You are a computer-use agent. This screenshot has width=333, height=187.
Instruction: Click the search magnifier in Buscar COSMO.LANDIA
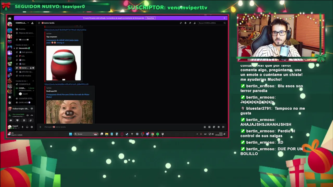[225, 23]
